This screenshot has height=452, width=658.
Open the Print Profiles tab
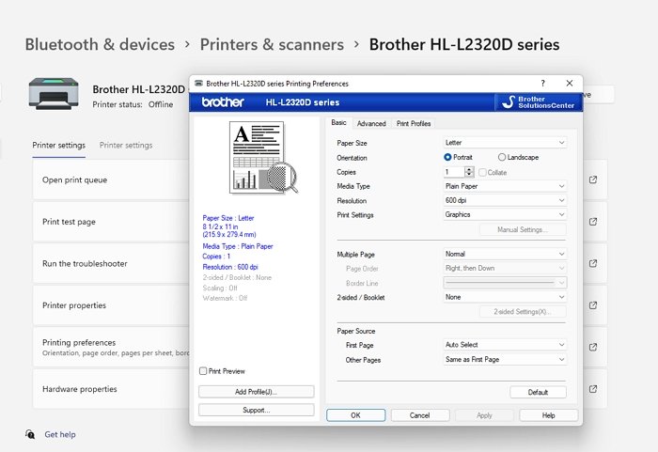(x=414, y=123)
